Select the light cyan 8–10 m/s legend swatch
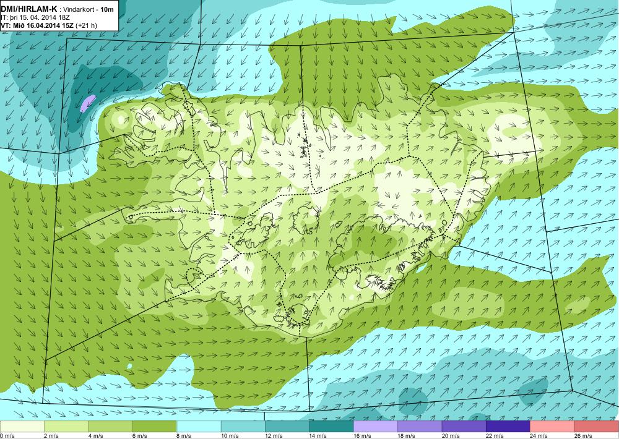 pyautogui.click(x=199, y=427)
